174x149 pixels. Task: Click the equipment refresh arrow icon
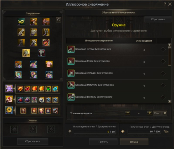click(59, 20)
